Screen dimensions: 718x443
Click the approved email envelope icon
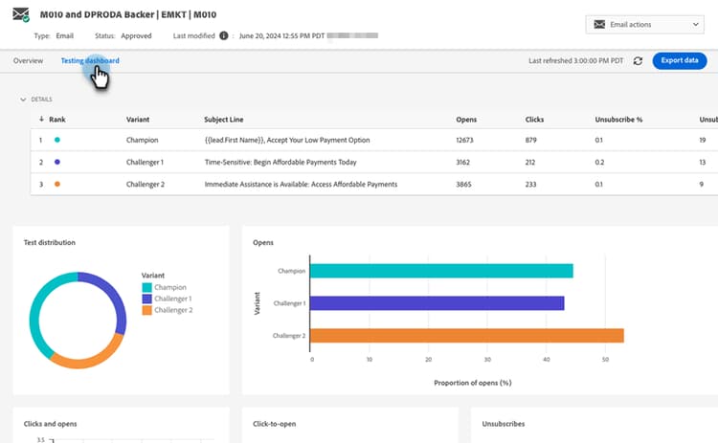[21, 14]
